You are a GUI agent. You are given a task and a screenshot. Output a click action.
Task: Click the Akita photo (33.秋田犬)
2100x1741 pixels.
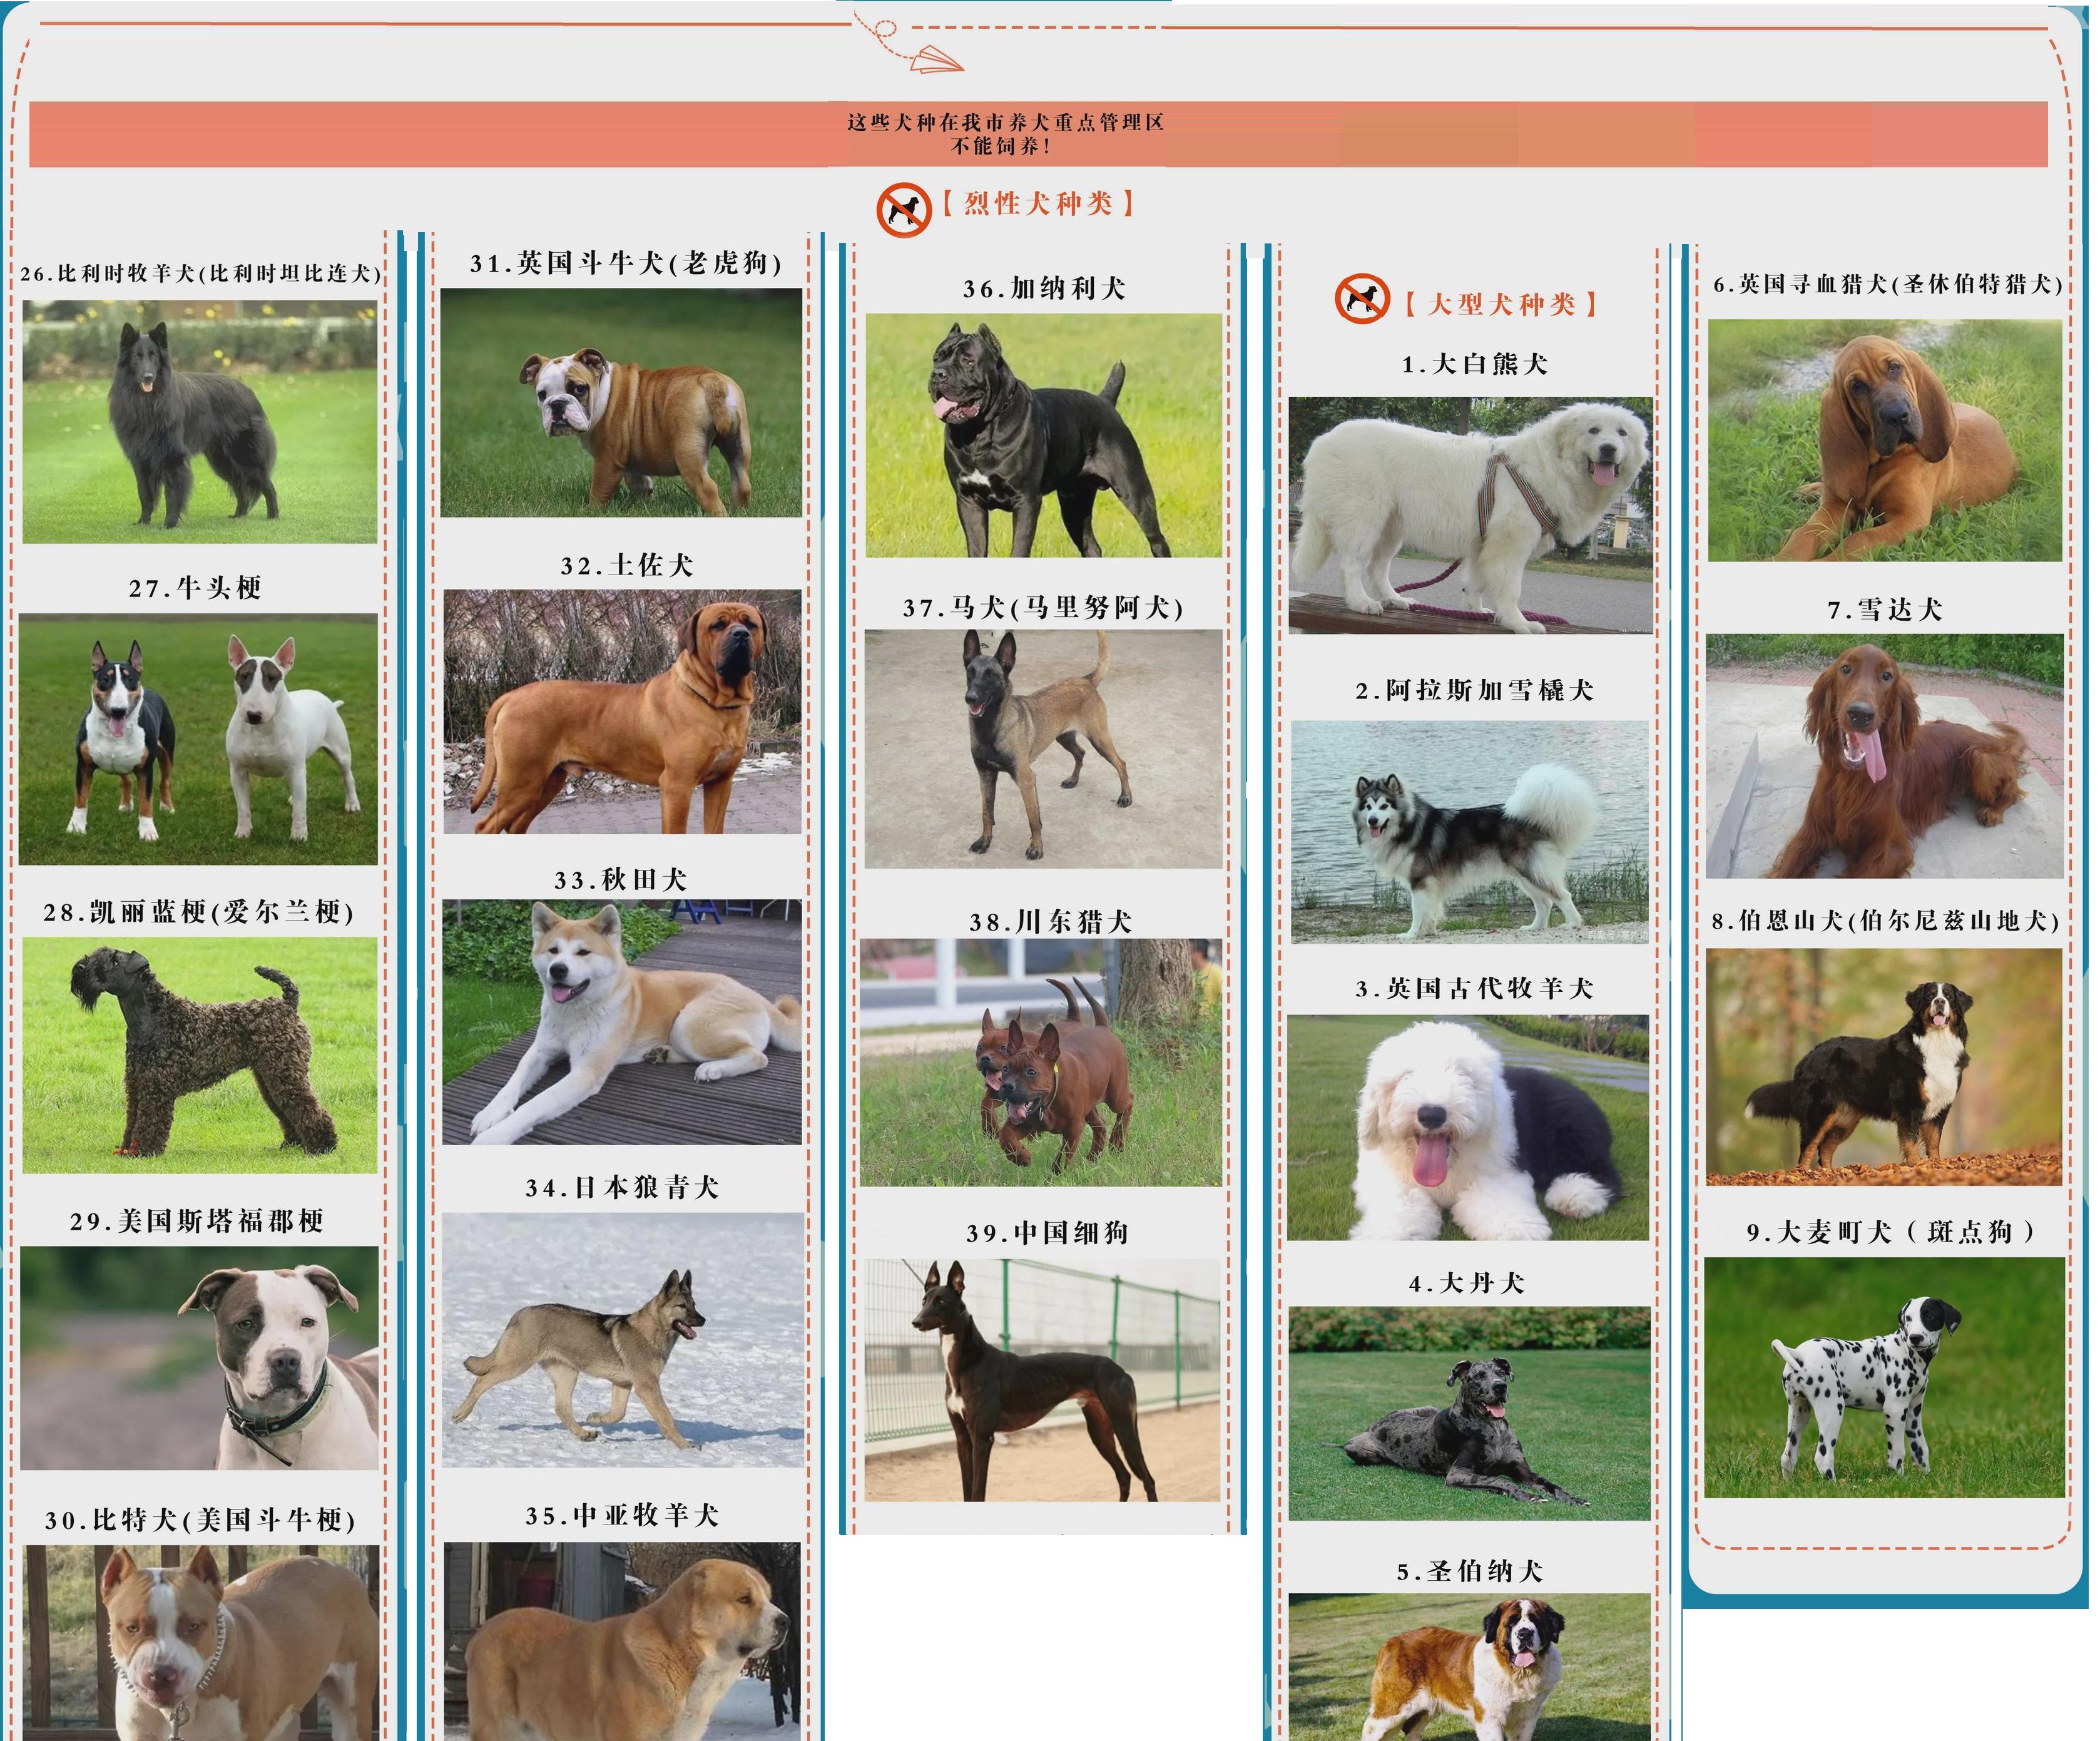click(622, 1022)
